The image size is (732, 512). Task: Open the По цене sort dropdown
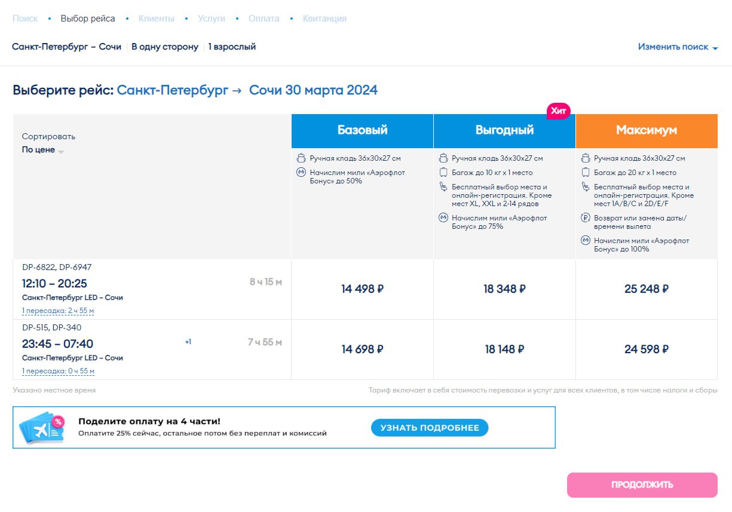click(43, 151)
